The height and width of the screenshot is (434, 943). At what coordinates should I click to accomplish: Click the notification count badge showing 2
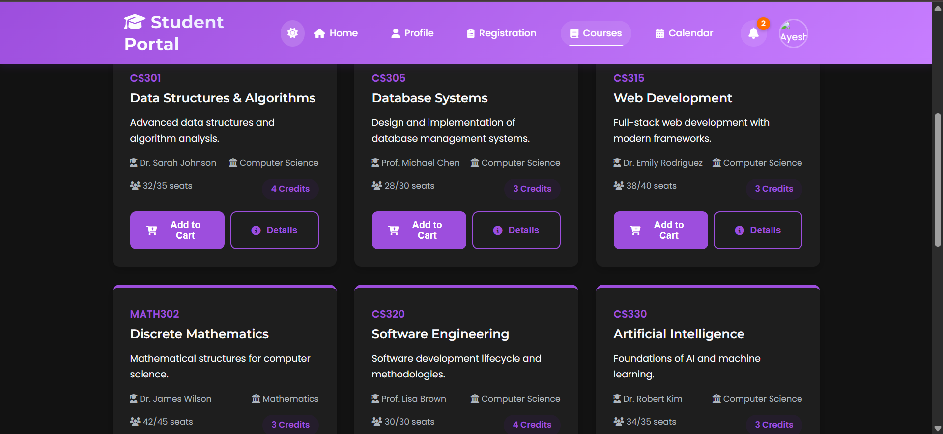(x=763, y=23)
